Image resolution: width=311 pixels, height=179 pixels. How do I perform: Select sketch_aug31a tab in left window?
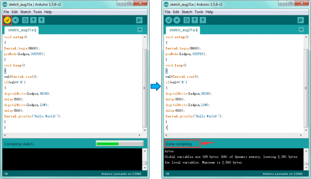click(22, 30)
